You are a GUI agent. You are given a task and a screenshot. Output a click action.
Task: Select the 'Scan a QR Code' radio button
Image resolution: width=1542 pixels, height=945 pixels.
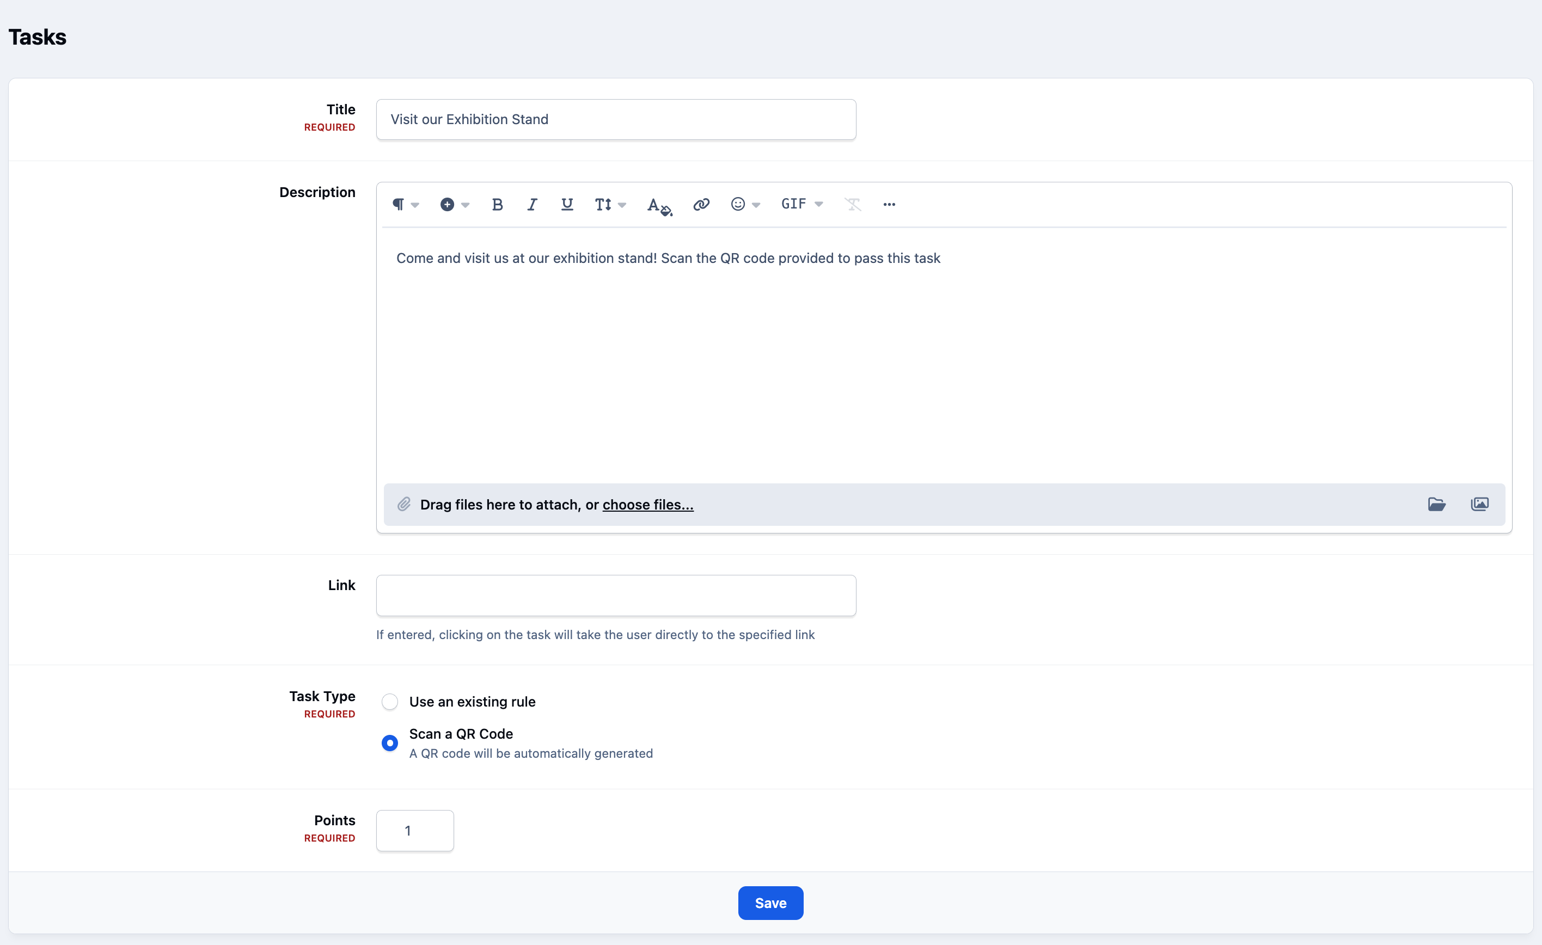pyautogui.click(x=390, y=743)
